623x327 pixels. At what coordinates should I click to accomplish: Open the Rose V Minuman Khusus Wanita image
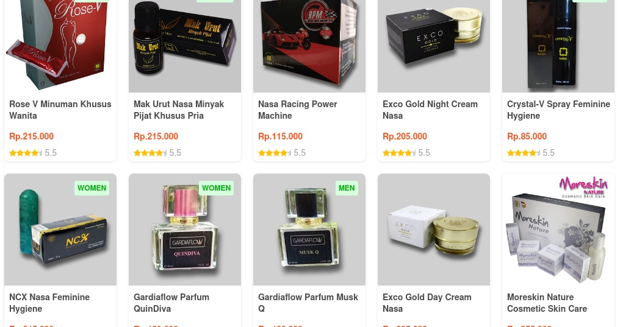tap(60, 46)
